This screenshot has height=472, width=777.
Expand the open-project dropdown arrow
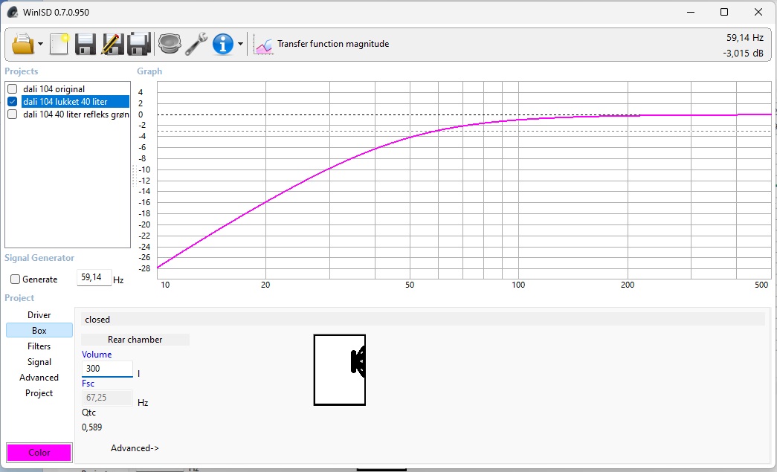[41, 44]
